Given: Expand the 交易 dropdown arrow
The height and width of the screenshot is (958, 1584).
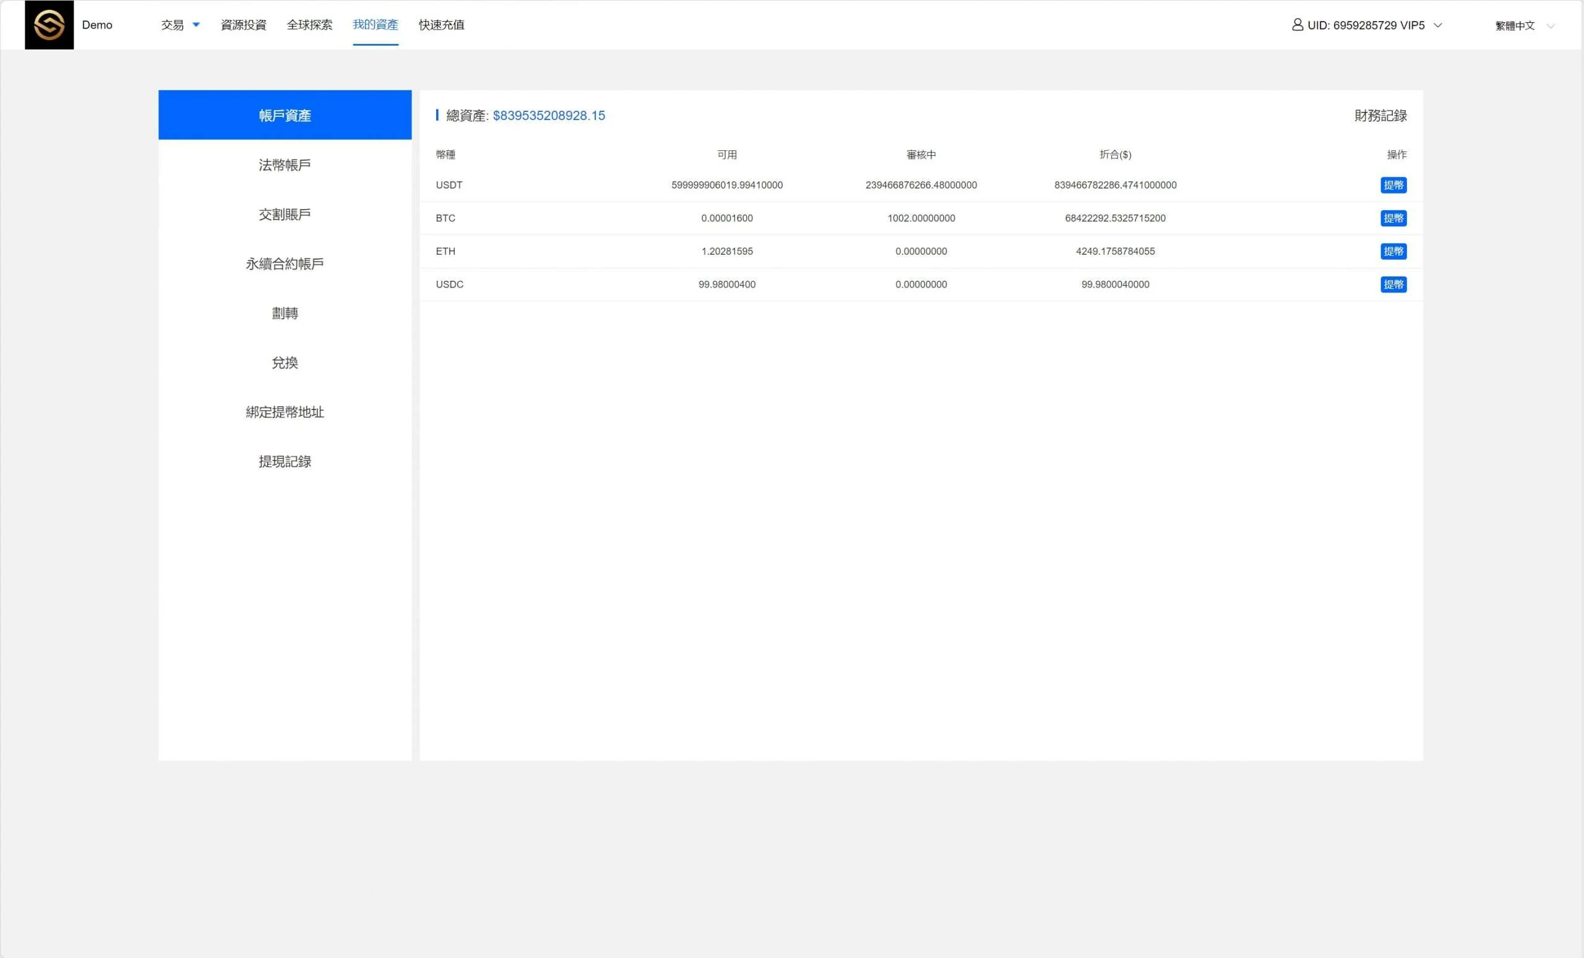Looking at the screenshot, I should pyautogui.click(x=196, y=24).
